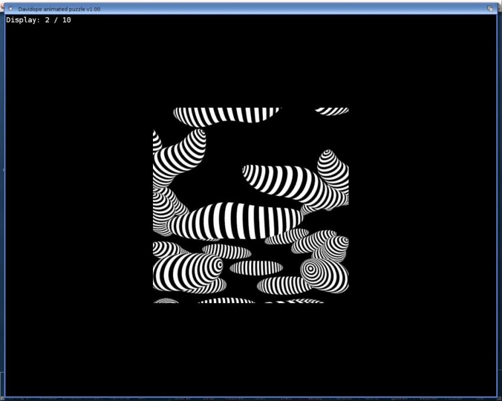Click the small flat striped ellipse at bottom center
The width and height of the screenshot is (502, 401).
(256, 268)
